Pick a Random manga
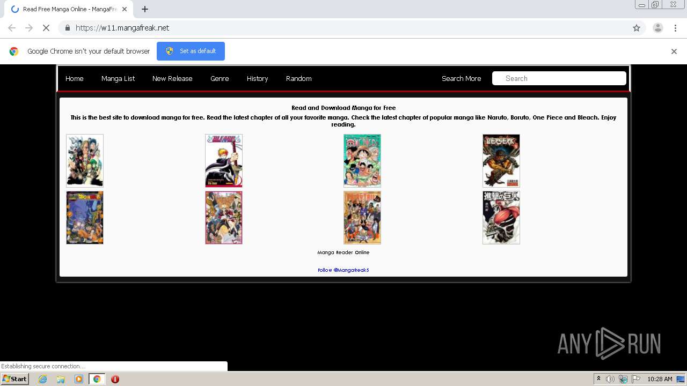 point(299,78)
